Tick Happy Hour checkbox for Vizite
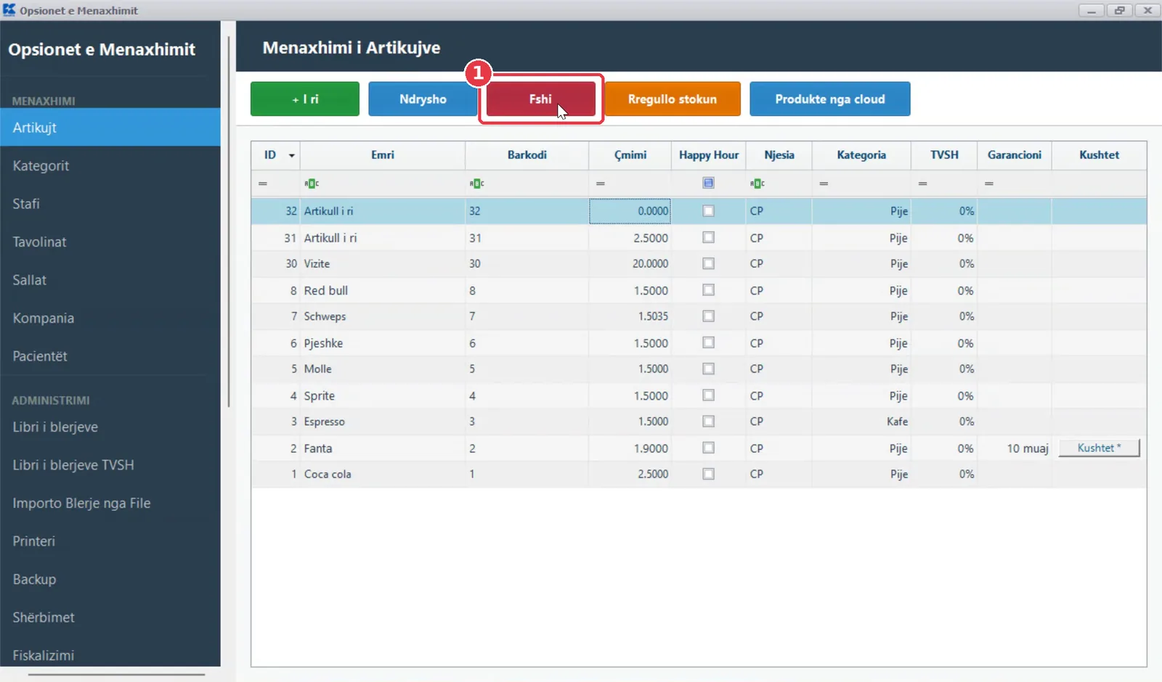 click(708, 263)
